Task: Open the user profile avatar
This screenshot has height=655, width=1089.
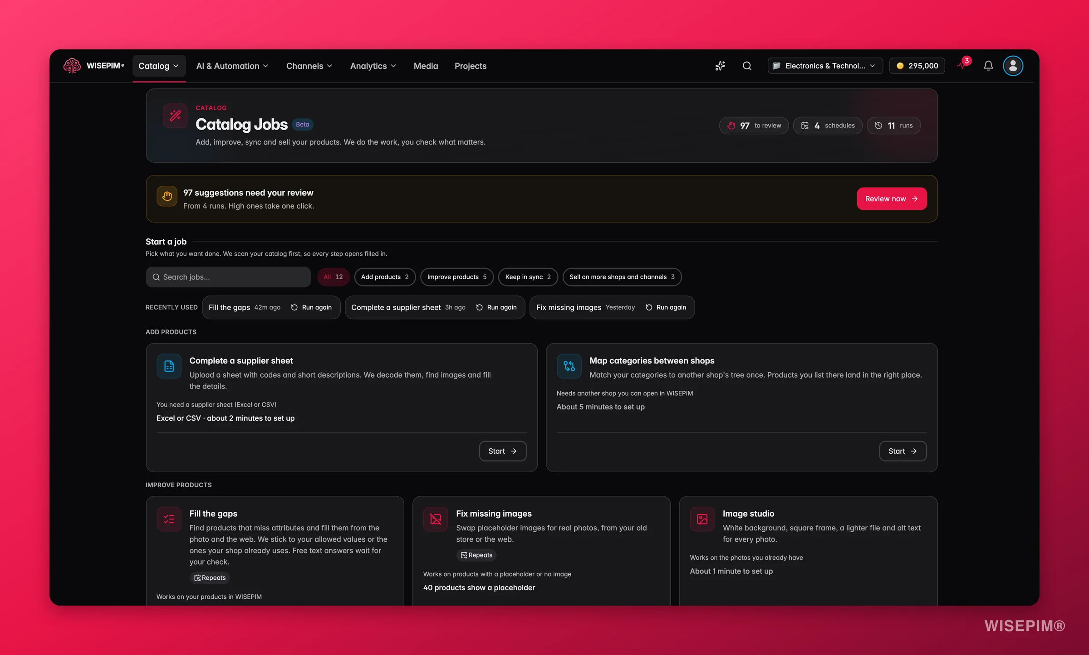Action: coord(1013,66)
